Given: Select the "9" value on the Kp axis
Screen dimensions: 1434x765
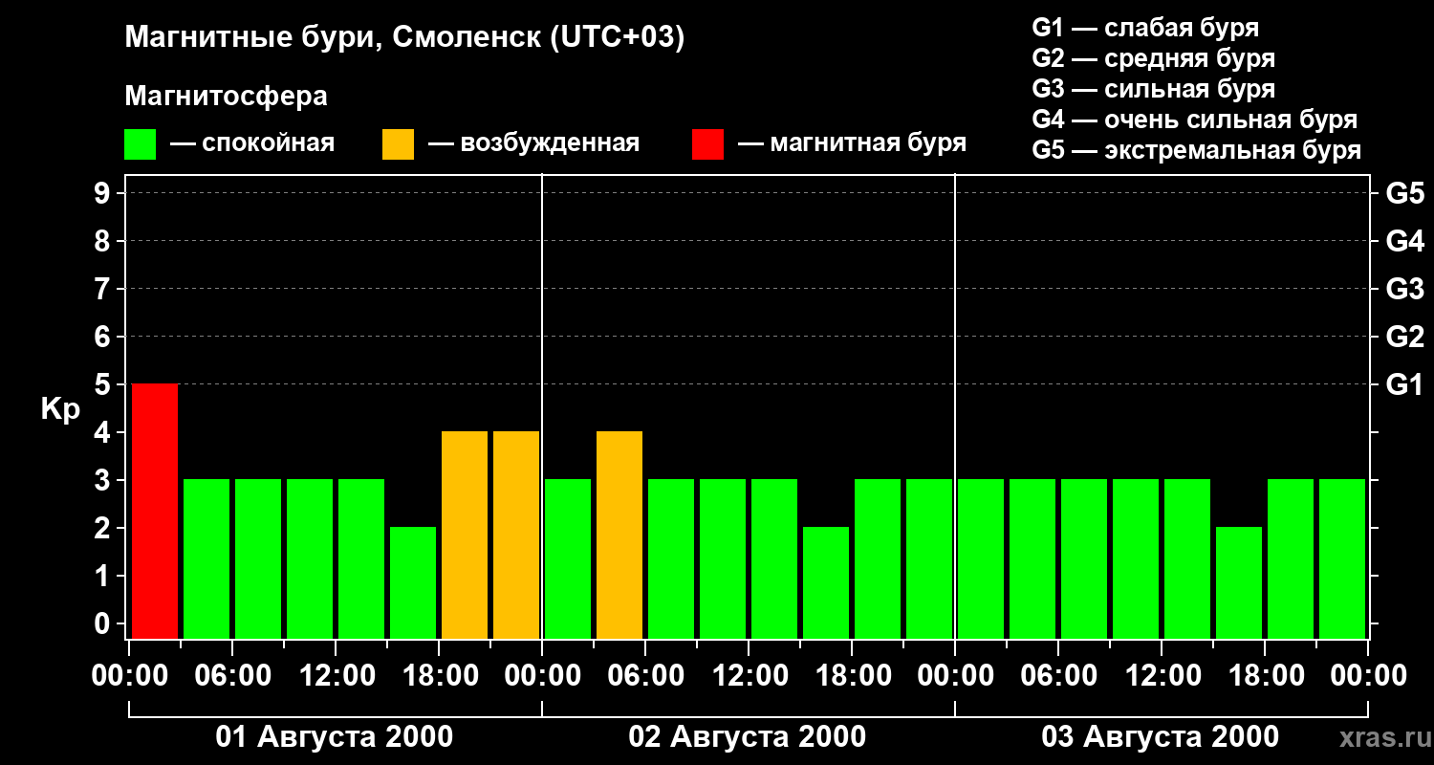Looking at the screenshot, I should (x=104, y=193).
